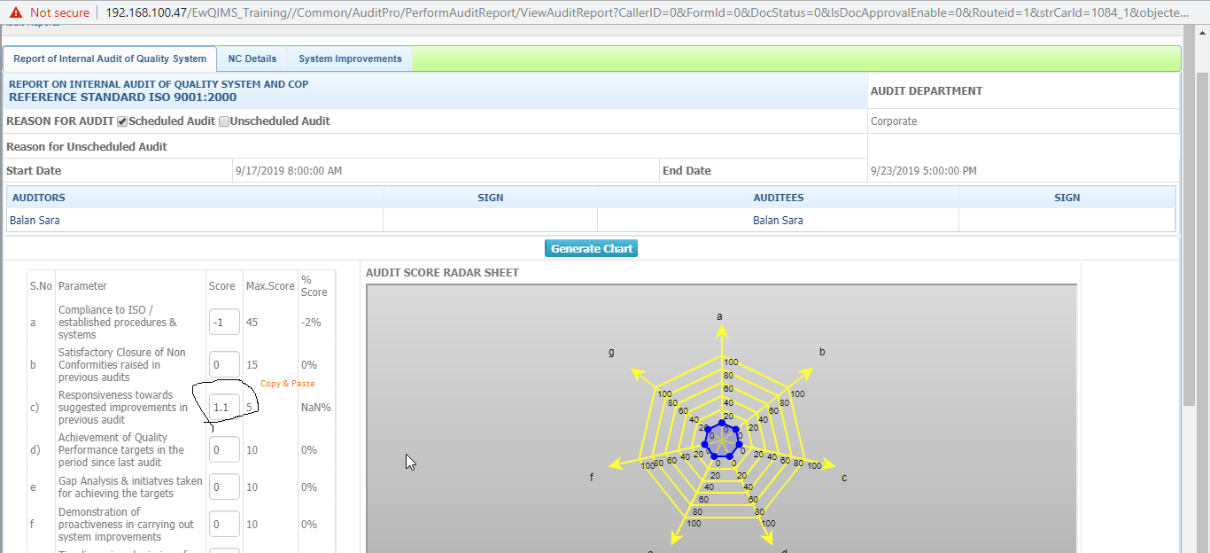Edit score field for parameter b
This screenshot has height=553, width=1210.
(225, 364)
